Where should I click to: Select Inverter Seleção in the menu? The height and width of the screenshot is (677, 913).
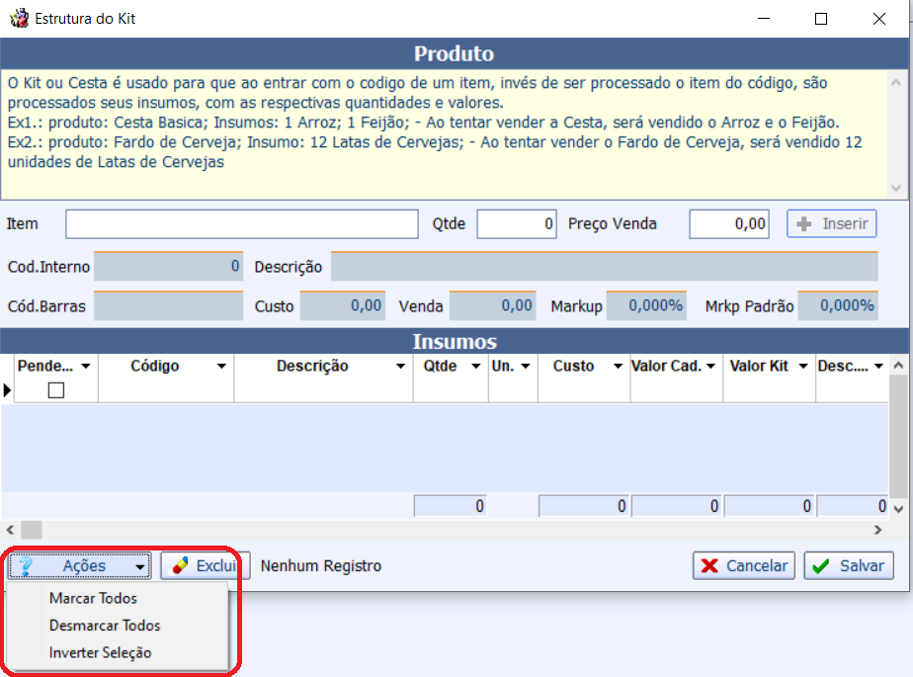[101, 652]
